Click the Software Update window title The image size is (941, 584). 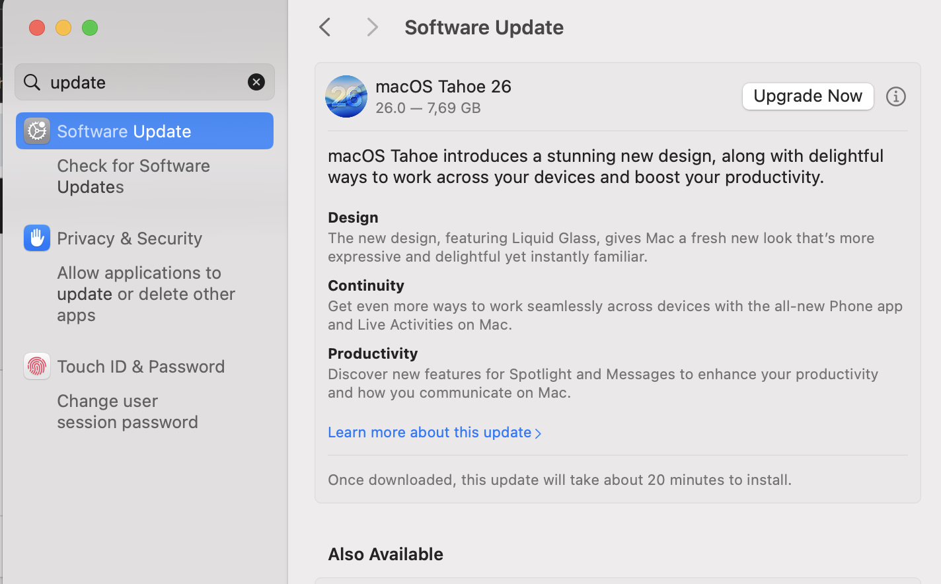pyautogui.click(x=484, y=27)
